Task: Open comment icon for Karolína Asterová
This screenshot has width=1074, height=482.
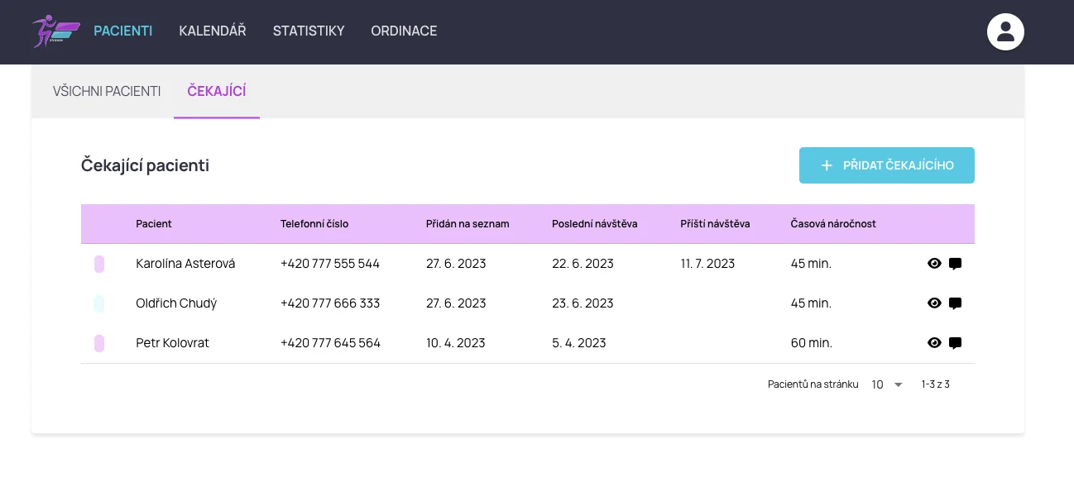Action: coord(955,264)
